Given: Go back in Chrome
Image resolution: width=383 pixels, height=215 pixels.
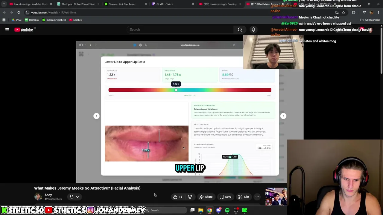Looking at the screenshot, I should (x=4, y=13).
